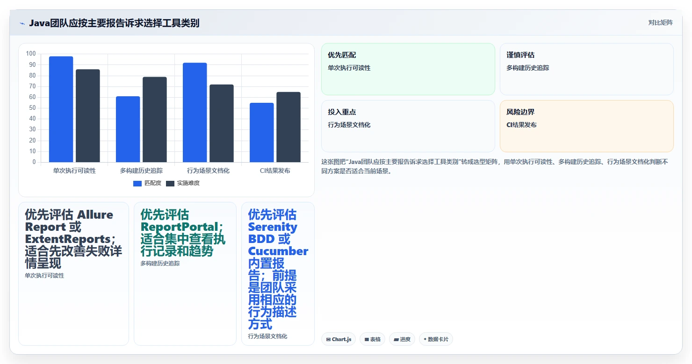Screen dimensions: 692x364
Task: Click the dark 实施难度 bar for 多构建历史追踪
Action: pyautogui.click(x=155, y=120)
